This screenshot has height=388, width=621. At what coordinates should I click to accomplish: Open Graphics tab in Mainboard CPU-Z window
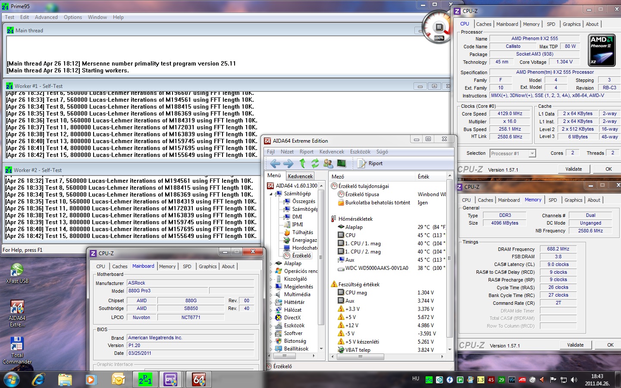pyautogui.click(x=207, y=266)
